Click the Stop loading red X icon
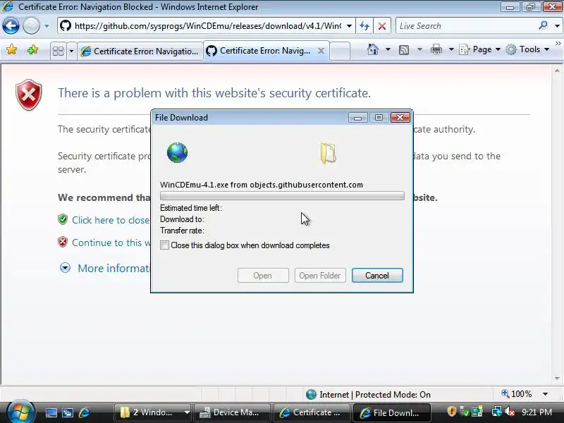Viewport: 564px width, 423px height. tap(382, 26)
